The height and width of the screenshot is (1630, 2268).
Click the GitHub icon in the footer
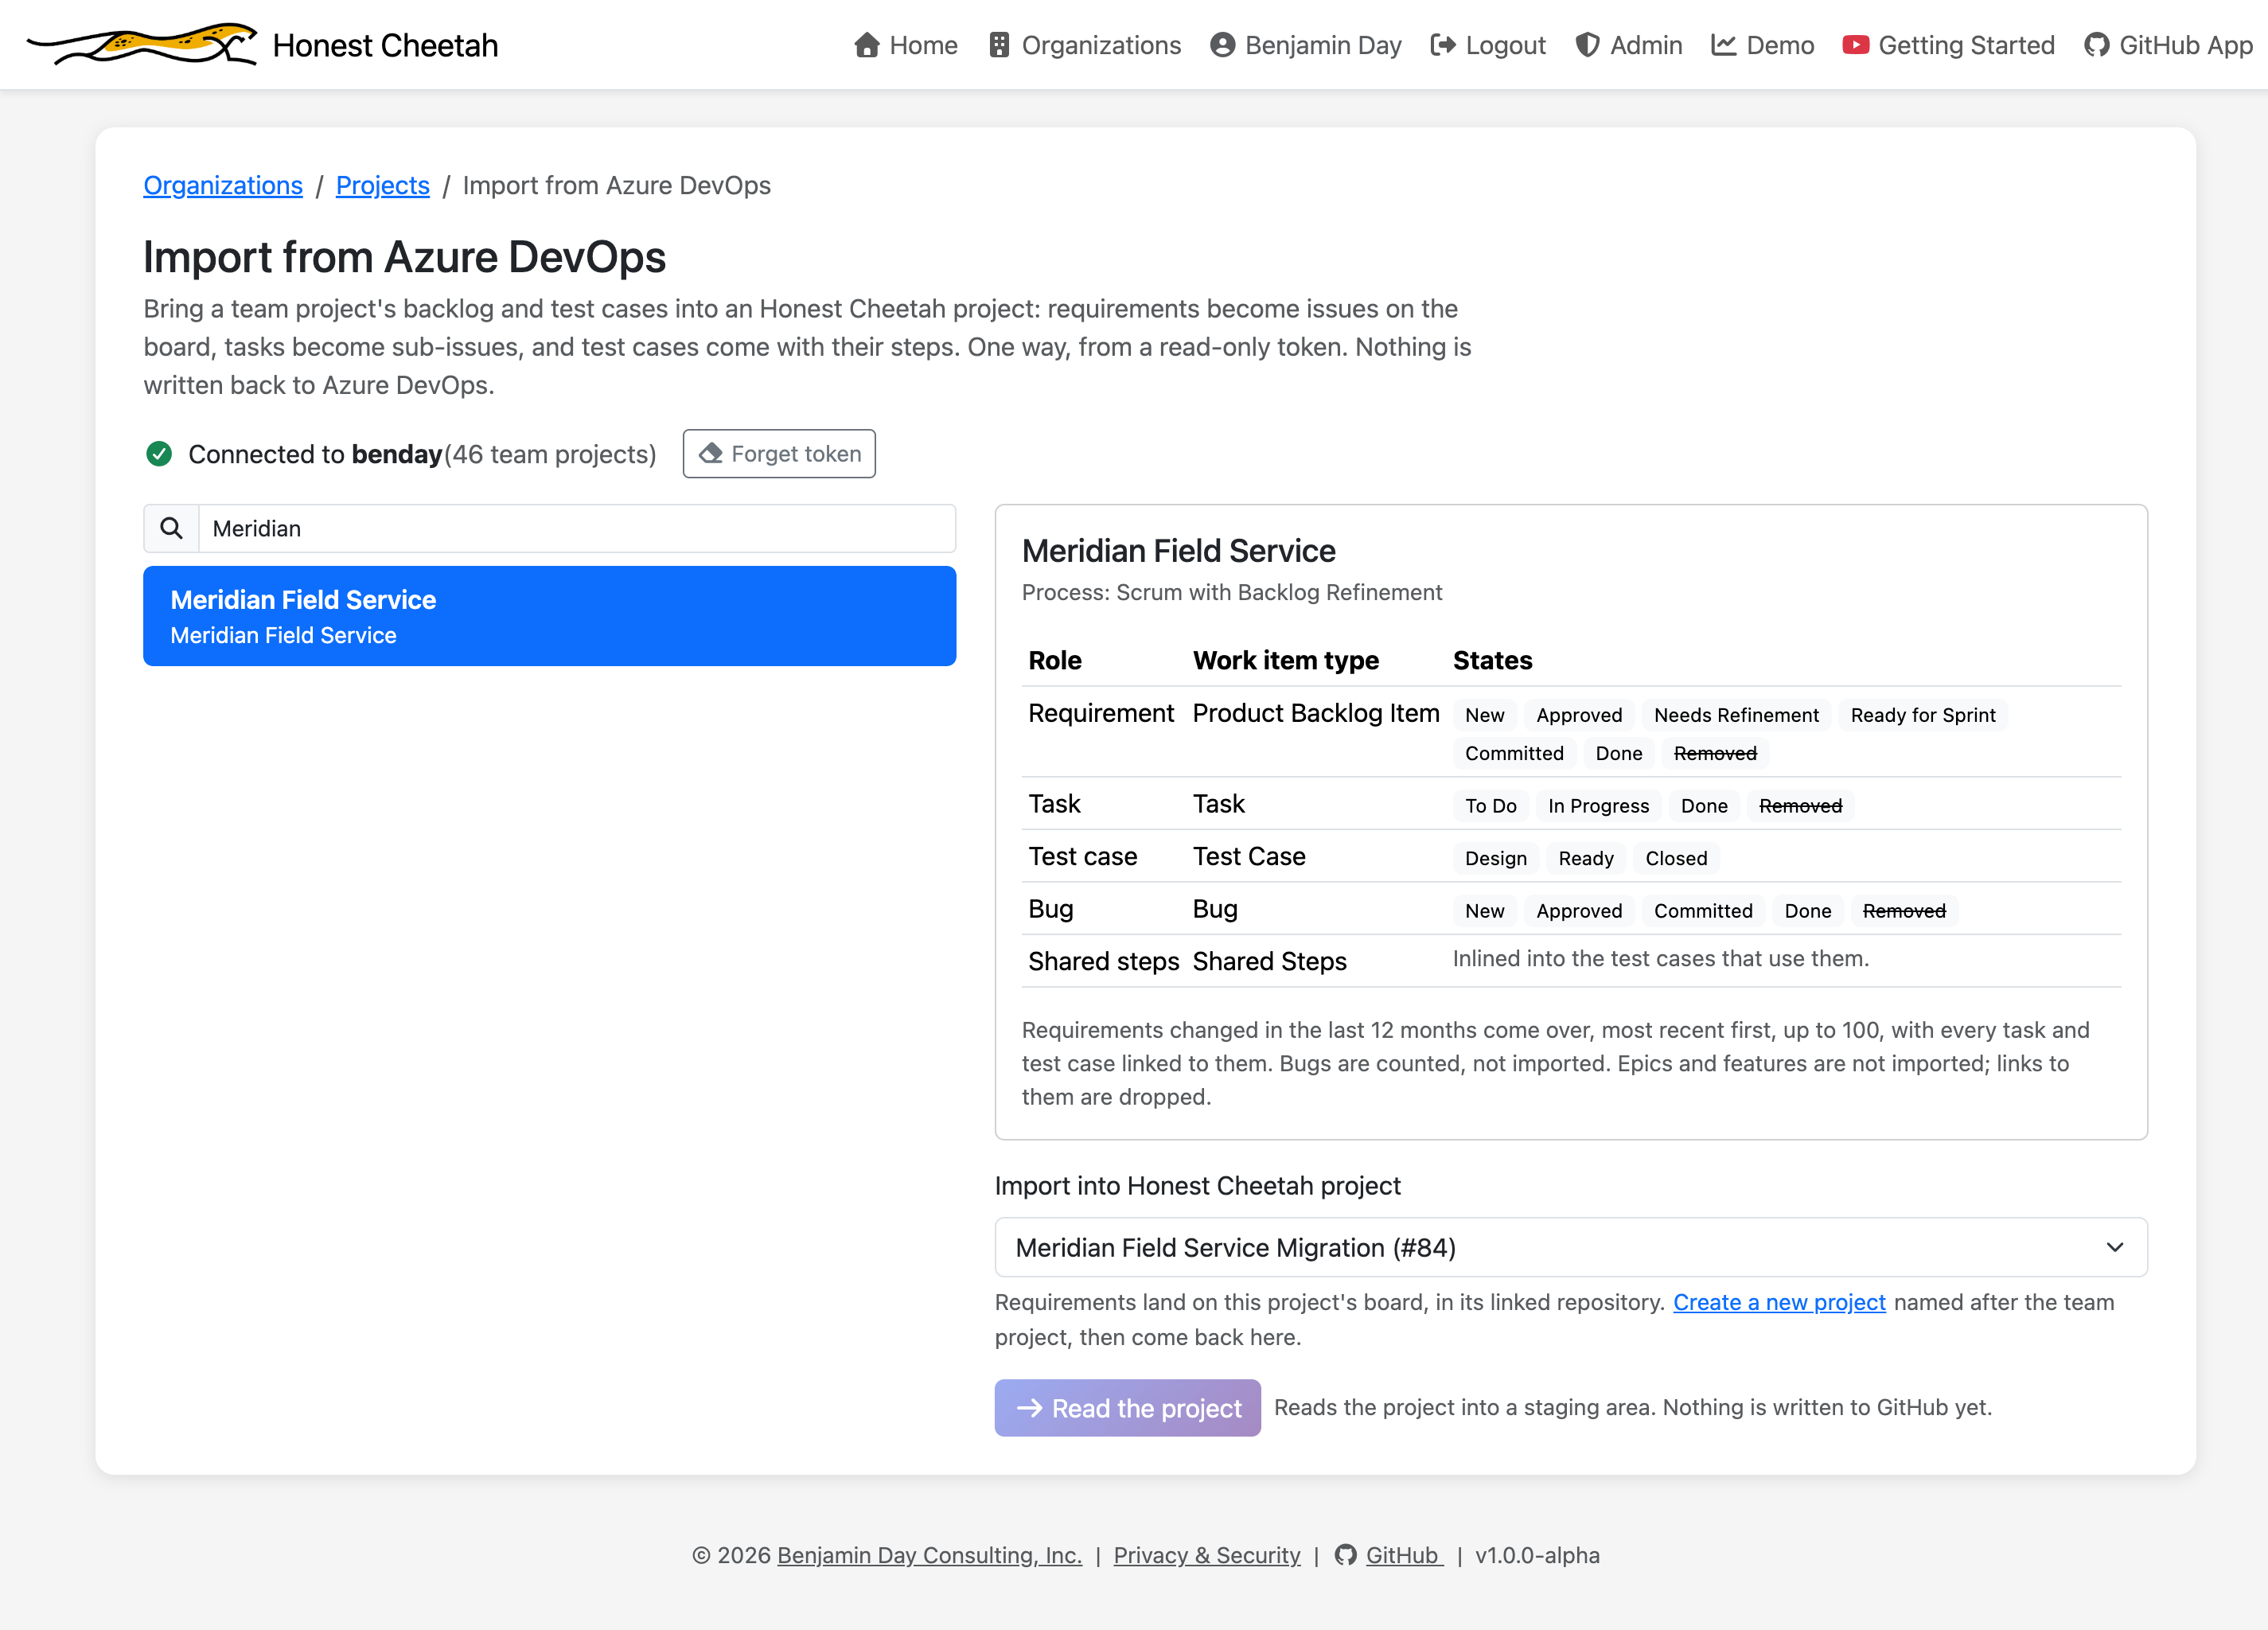click(x=1346, y=1555)
